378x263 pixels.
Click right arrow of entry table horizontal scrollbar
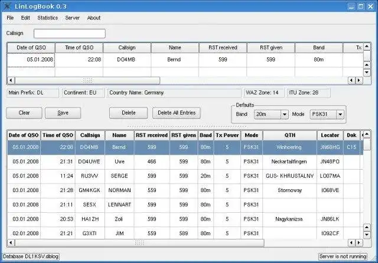point(359,80)
